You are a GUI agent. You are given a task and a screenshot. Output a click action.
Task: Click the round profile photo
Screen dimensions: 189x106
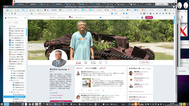click(x=58, y=58)
